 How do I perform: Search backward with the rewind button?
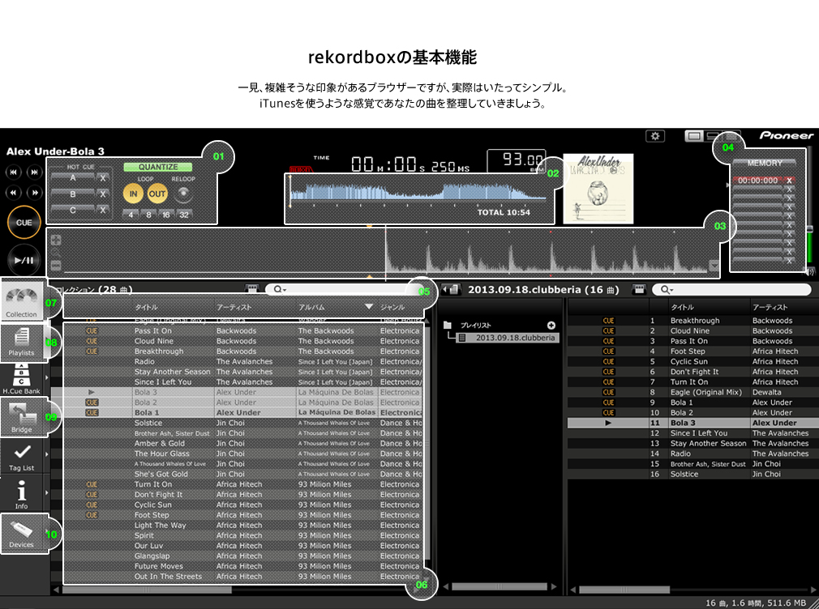(14, 193)
